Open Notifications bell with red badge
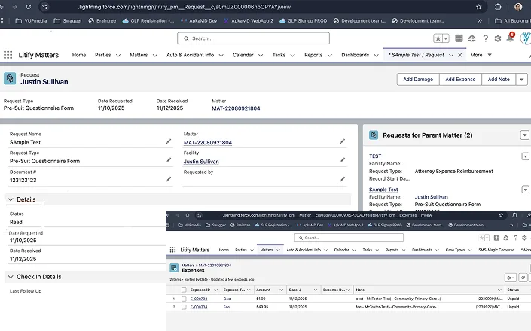 [x=510, y=38]
